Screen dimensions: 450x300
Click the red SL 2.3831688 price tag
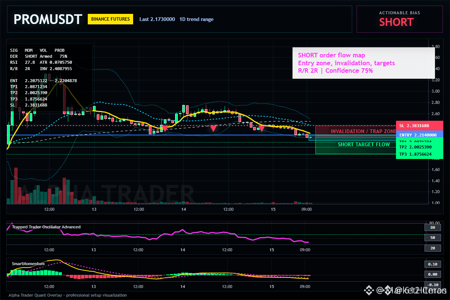419,125
